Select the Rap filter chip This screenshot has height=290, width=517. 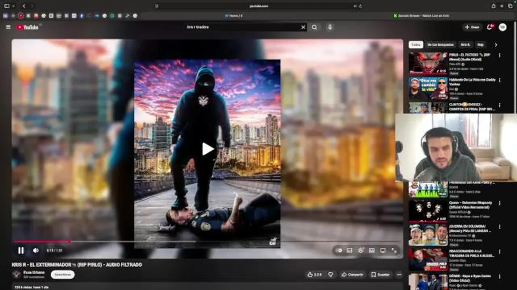click(481, 45)
